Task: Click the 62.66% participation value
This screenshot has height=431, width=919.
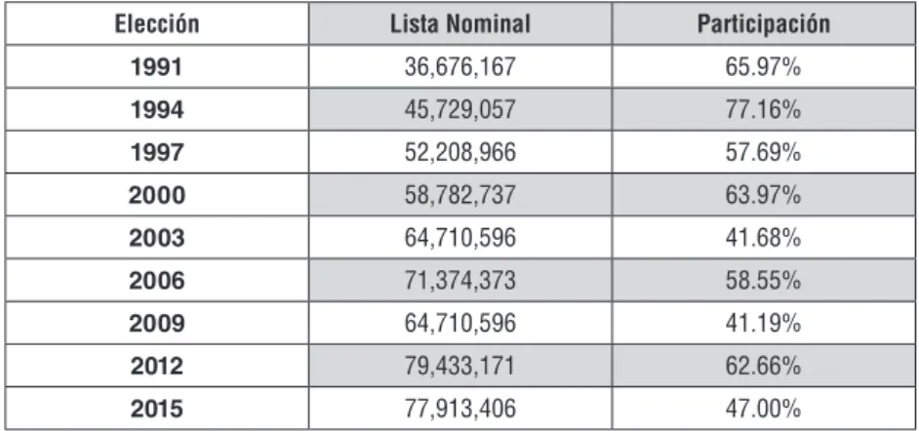Action: tap(764, 366)
